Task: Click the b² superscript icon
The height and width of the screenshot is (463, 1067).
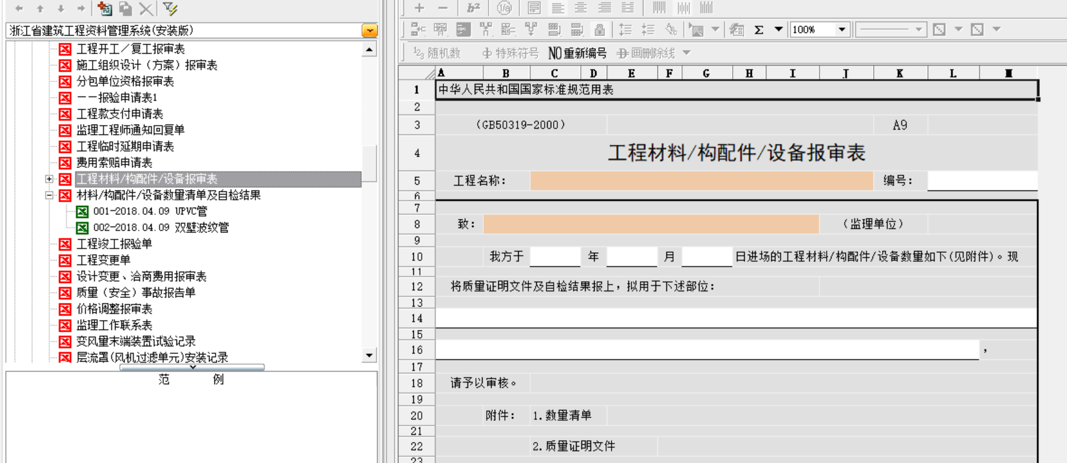Action: click(x=474, y=8)
